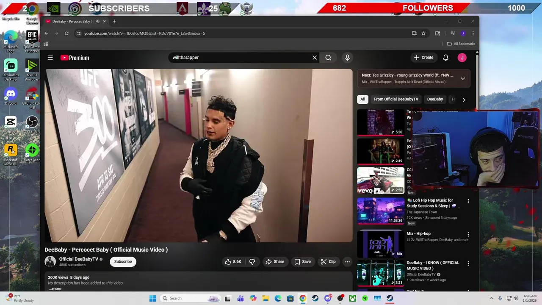Dislike the video
Viewport: 542px width, 305px height.
(x=252, y=262)
